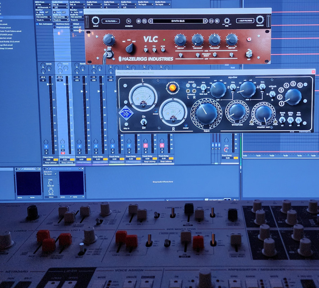Click the SYNTH BUS preset name field
The width and height of the screenshot is (319, 288).
pos(178,21)
